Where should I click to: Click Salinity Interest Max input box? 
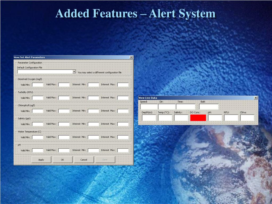coord(123,124)
